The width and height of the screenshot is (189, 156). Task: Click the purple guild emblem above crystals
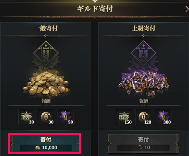(x=143, y=53)
